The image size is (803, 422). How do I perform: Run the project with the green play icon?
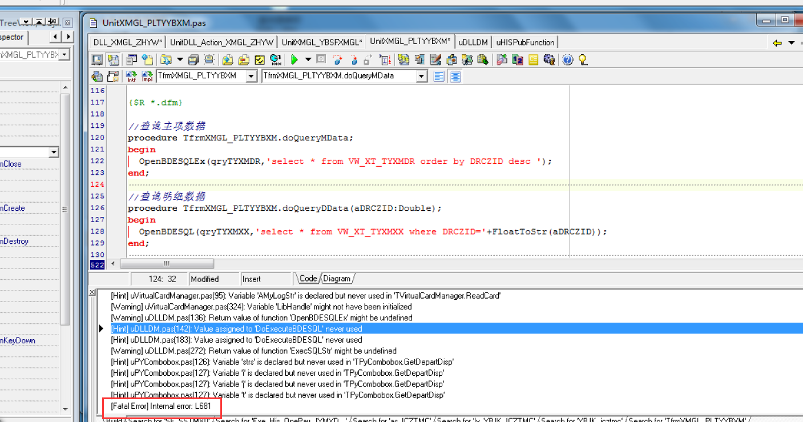click(294, 59)
